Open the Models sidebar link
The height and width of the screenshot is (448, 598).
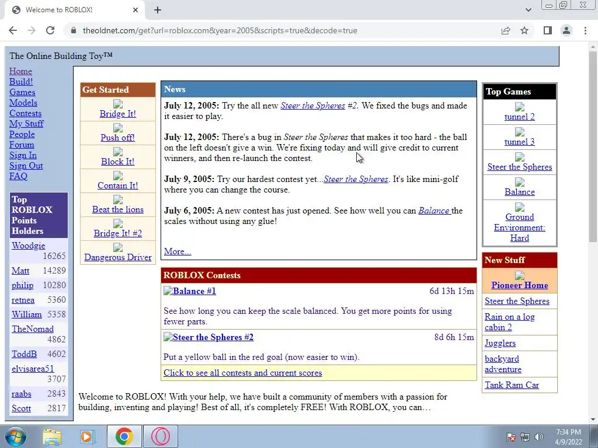[x=23, y=103]
